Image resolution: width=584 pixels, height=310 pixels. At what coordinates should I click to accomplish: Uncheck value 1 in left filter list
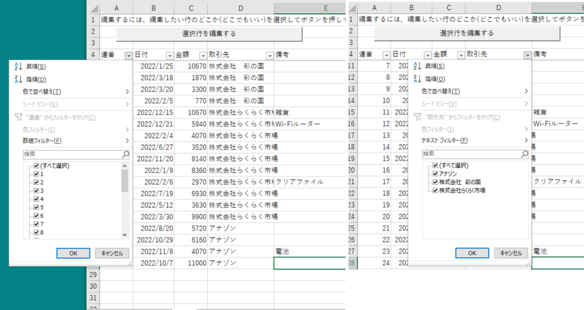tap(36, 174)
